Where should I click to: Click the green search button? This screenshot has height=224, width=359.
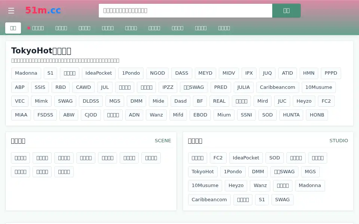[286, 10]
